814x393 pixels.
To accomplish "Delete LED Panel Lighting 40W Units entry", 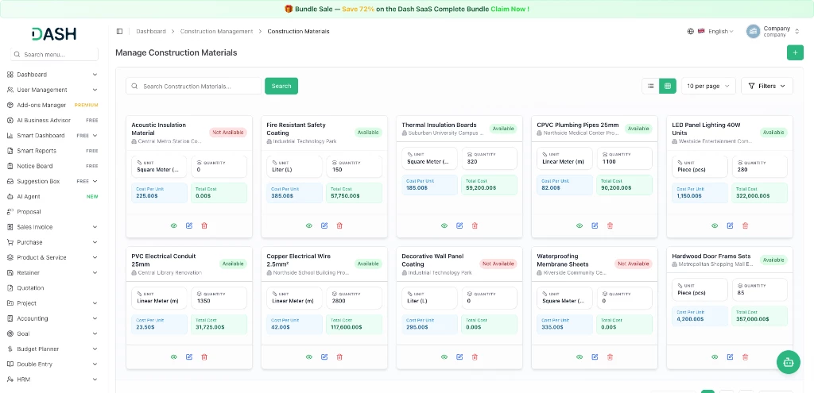I will [x=746, y=225].
